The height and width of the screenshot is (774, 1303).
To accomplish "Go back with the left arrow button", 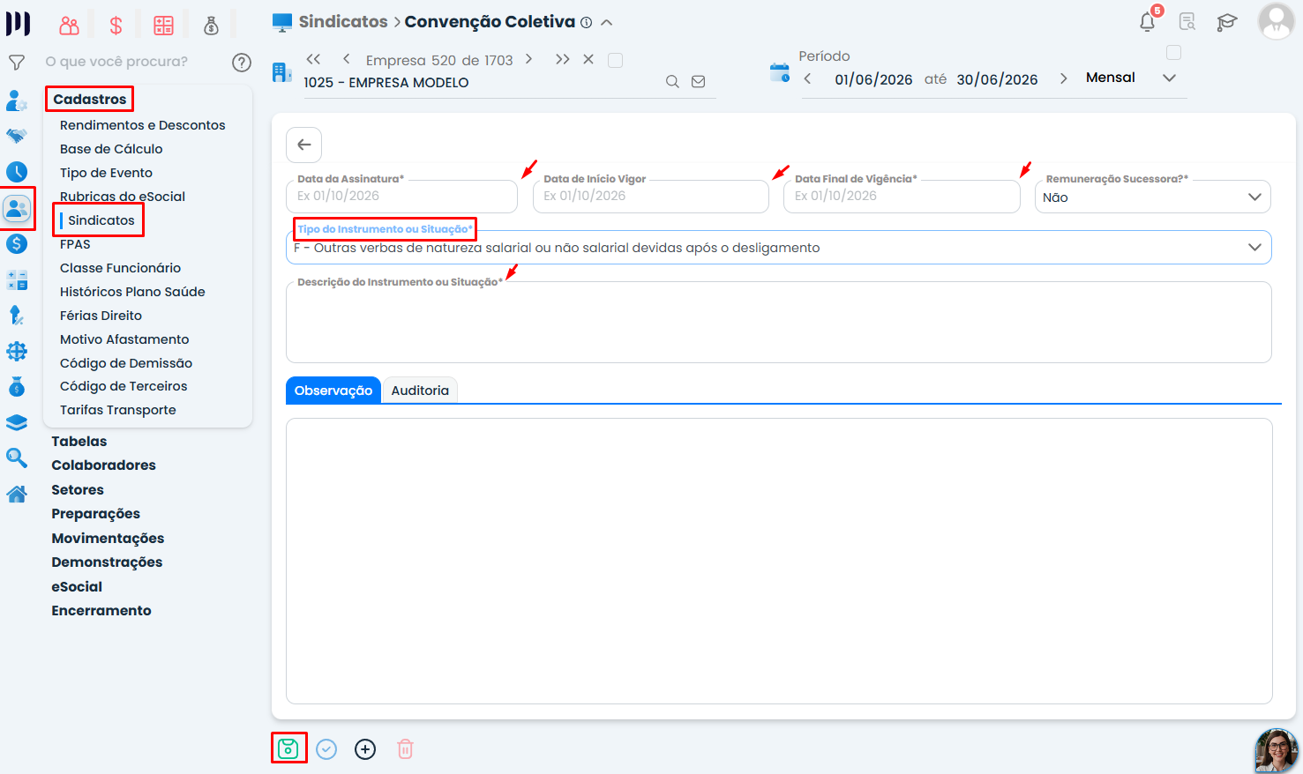I will point(304,145).
